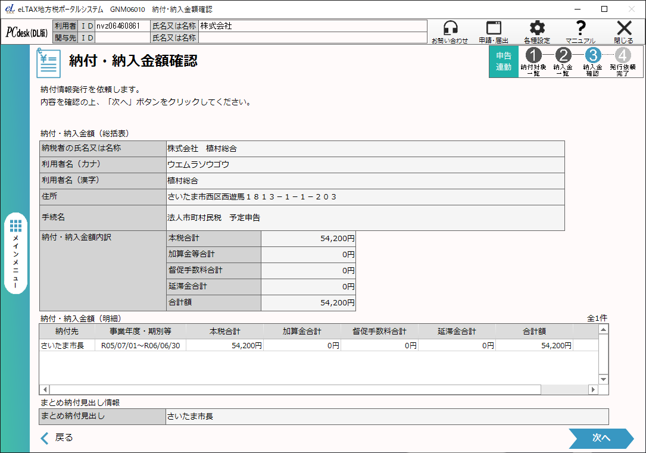
Task: Click the 督促手数料合計 summary value 0円
Action: tap(308, 271)
